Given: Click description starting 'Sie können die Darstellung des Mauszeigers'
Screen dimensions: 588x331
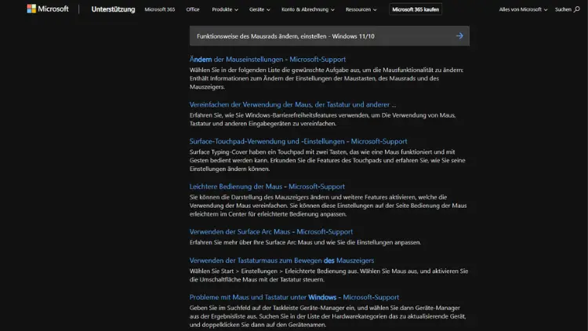Looking at the screenshot, I should point(328,206).
